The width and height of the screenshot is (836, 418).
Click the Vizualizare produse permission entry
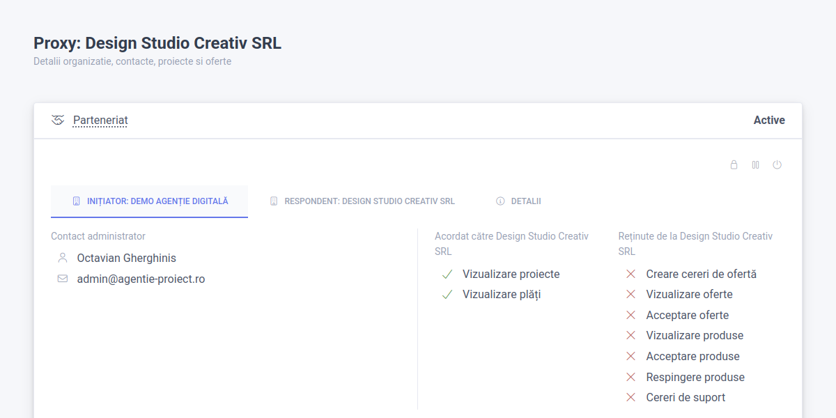695,336
